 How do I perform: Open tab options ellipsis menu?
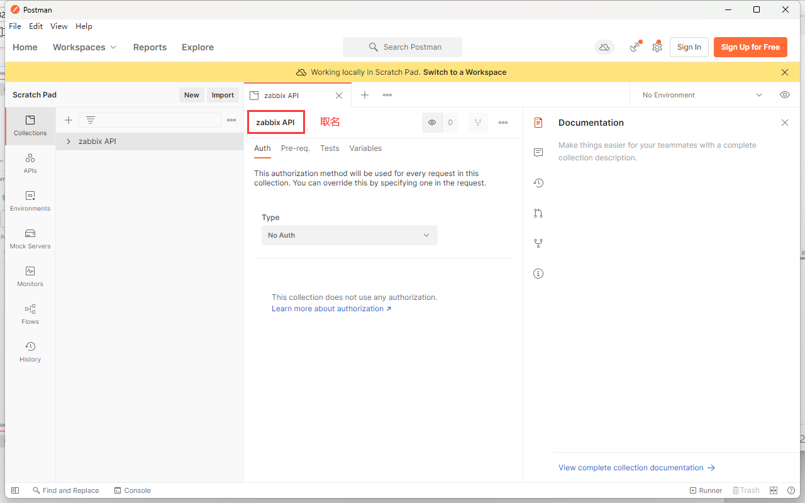tap(387, 95)
